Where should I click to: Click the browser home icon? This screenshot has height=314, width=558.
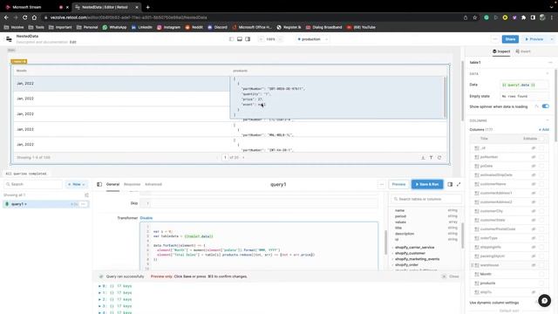point(34,17)
